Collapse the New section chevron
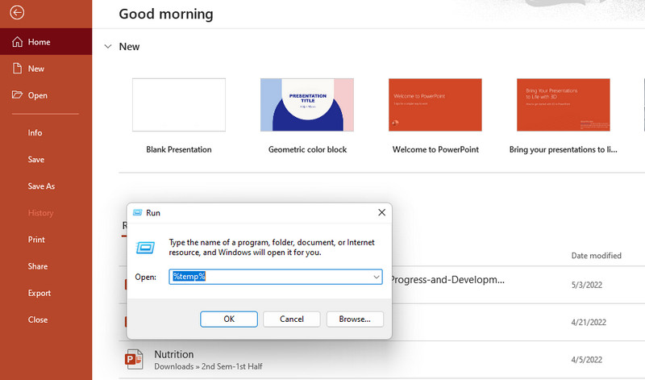Viewport: 645px width, 380px height. click(108, 47)
